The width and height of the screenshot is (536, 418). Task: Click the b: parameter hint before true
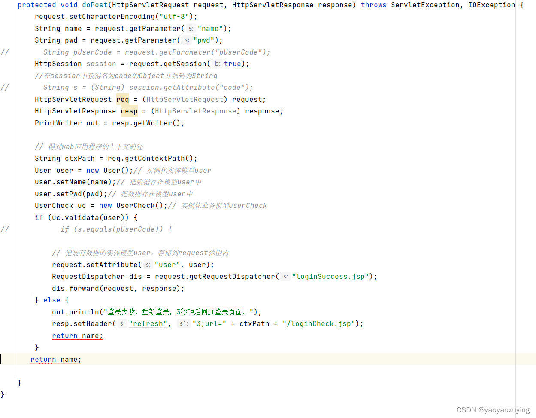coord(217,64)
